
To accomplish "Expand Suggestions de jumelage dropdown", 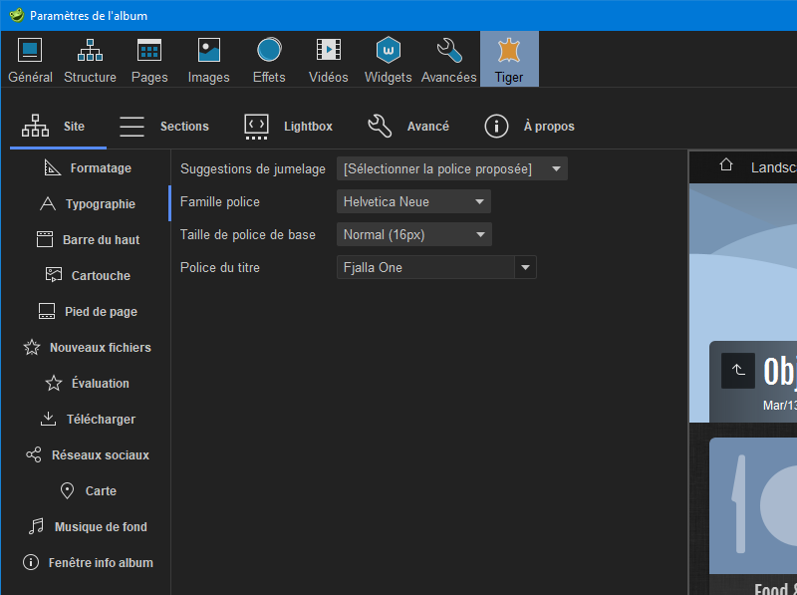I will click(x=451, y=169).
